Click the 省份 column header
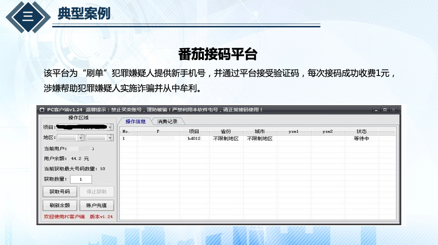438x245 pixels. [x=226, y=131]
